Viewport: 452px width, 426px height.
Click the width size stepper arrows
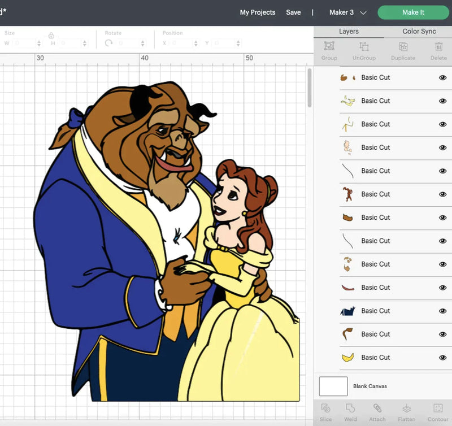pyautogui.click(x=39, y=44)
